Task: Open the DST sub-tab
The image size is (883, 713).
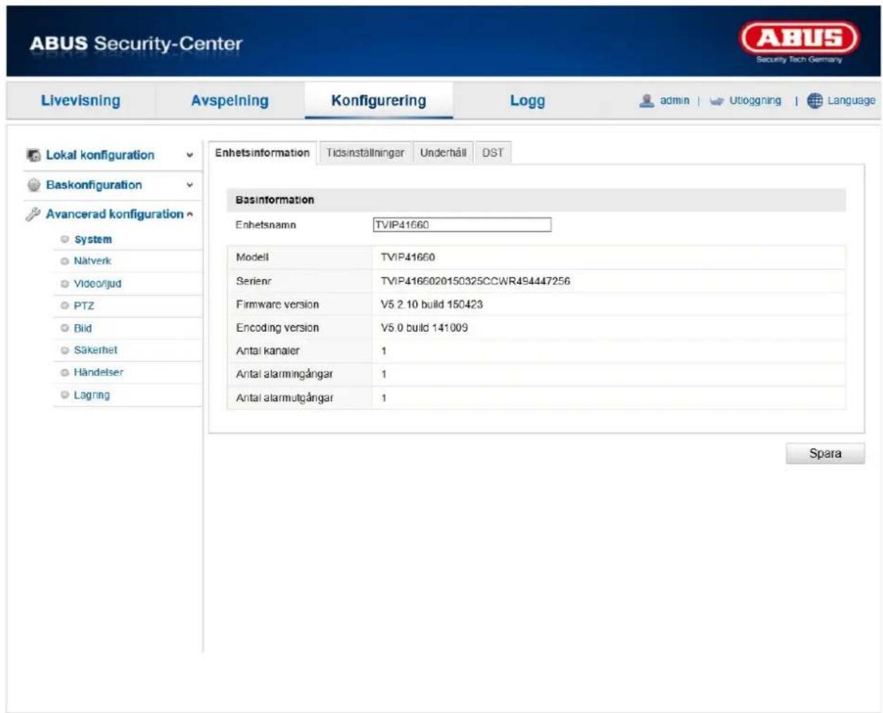Action: 493,153
